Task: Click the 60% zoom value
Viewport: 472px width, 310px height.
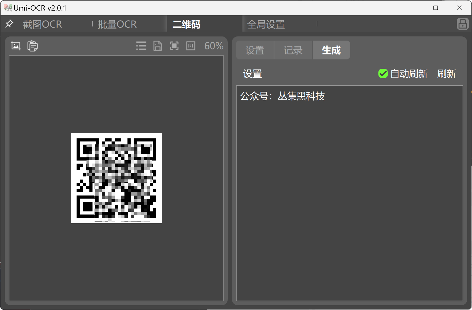Action: tap(214, 46)
